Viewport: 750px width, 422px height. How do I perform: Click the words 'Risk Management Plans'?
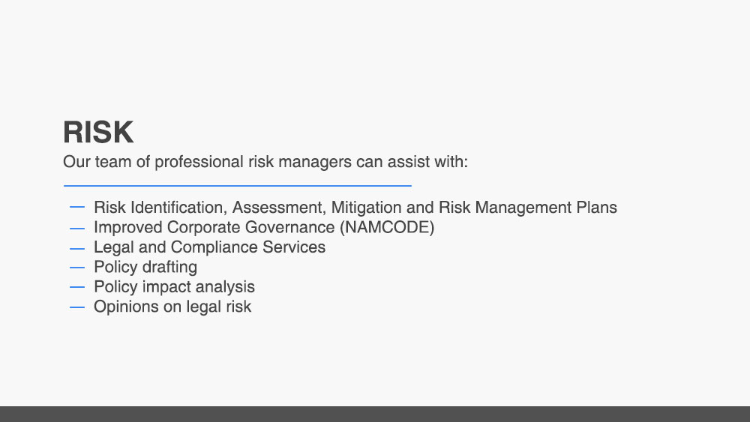[x=528, y=208]
